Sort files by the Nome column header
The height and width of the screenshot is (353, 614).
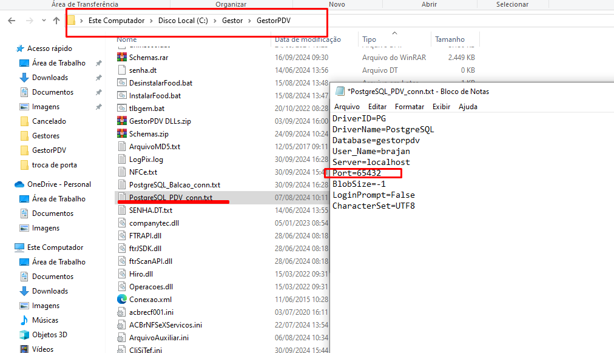(x=127, y=39)
